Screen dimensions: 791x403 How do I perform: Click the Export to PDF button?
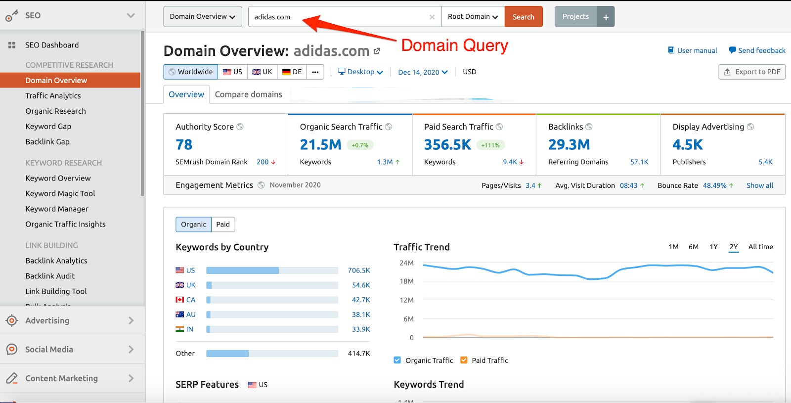(x=752, y=72)
